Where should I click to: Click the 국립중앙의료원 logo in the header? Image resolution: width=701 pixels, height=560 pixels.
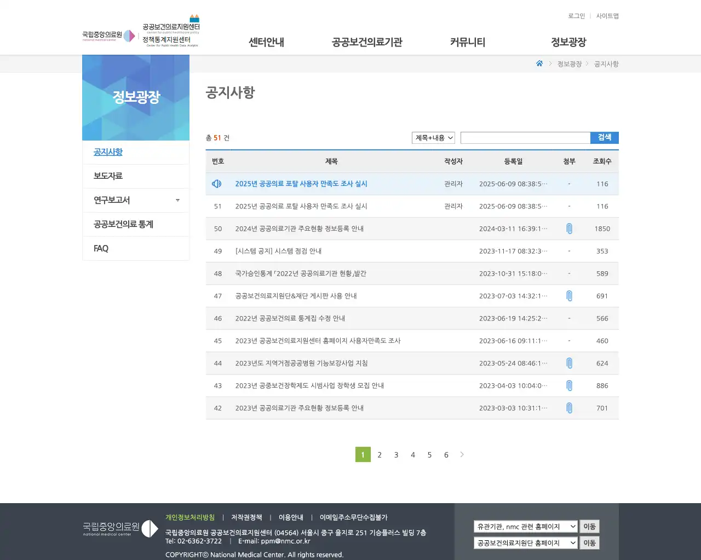click(104, 34)
